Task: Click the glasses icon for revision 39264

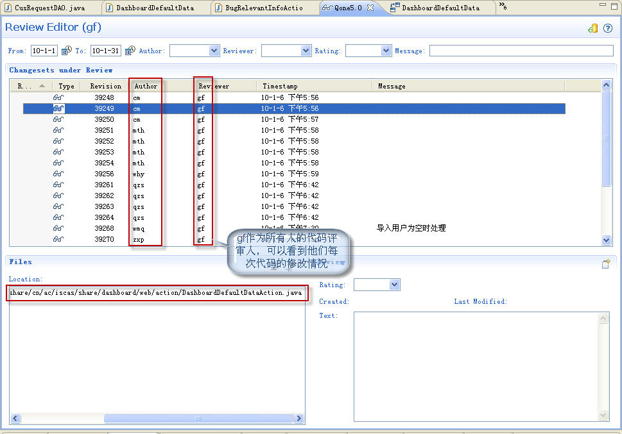Action: (58, 217)
